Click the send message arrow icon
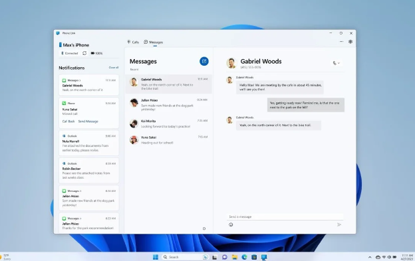The width and height of the screenshot is (415, 261). click(339, 224)
